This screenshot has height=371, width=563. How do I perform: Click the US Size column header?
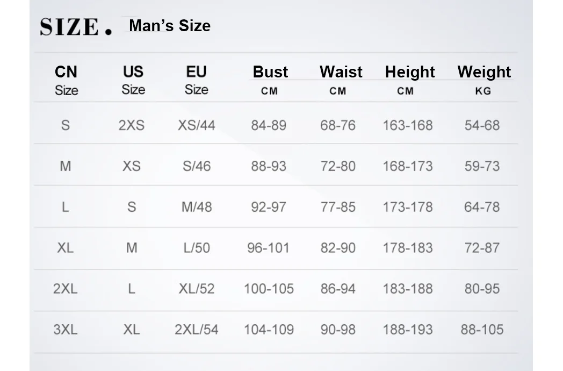click(133, 80)
